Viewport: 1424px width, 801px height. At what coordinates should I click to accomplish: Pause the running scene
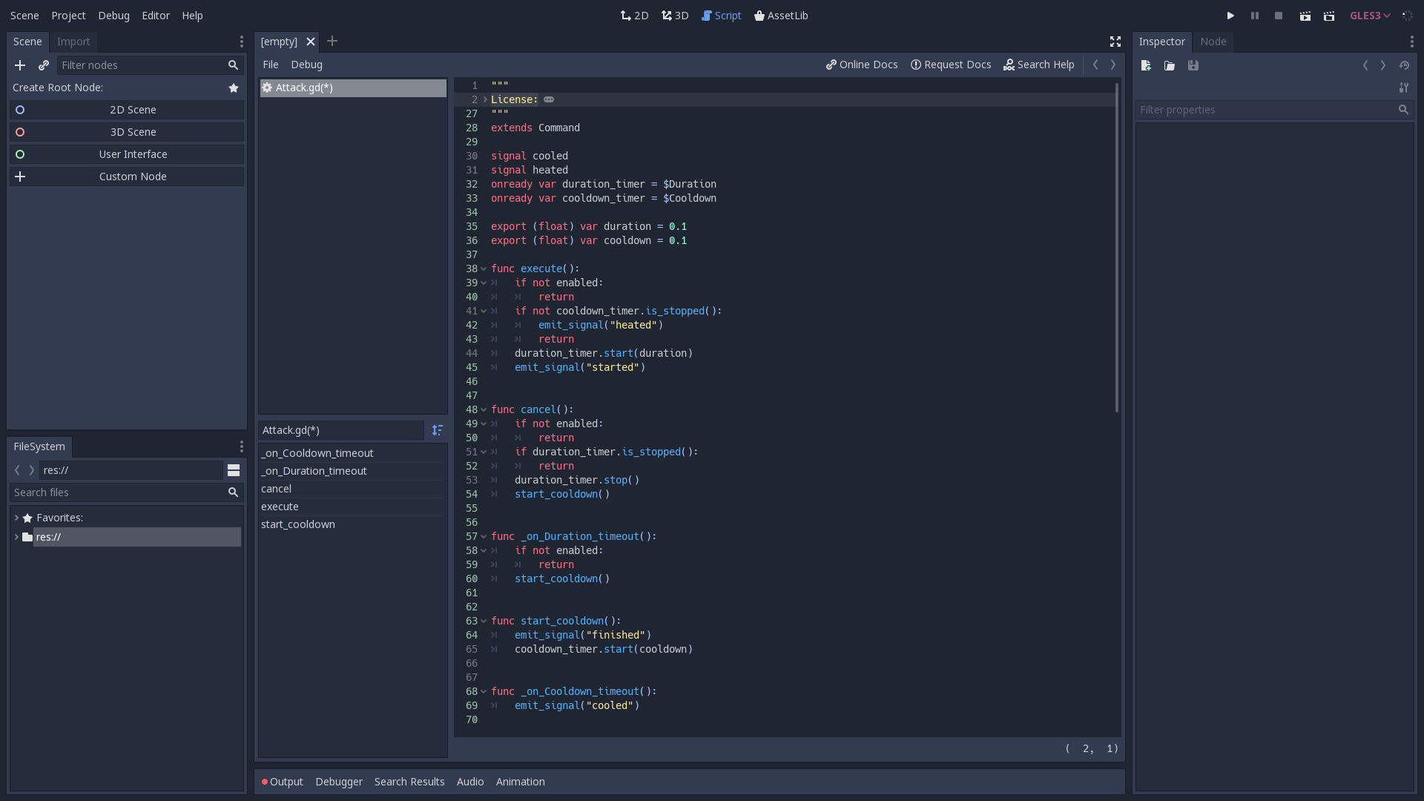[1254, 15]
